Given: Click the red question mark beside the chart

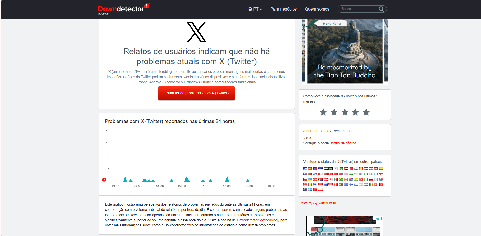Looking at the screenshot, I should [104, 180].
